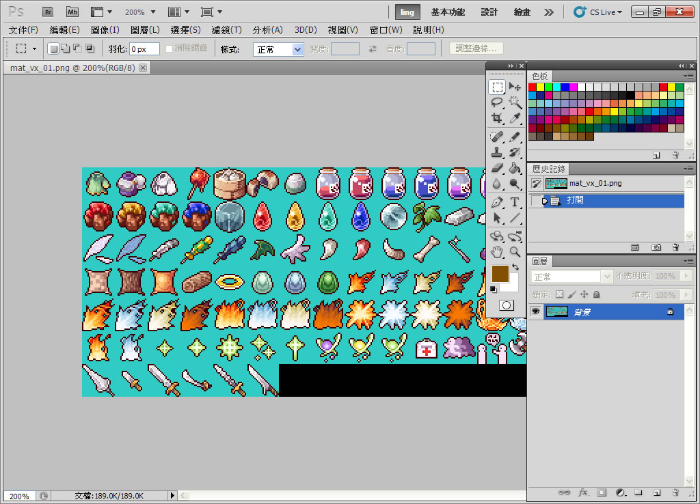
Task: Select the Move tool
Action: (x=515, y=87)
